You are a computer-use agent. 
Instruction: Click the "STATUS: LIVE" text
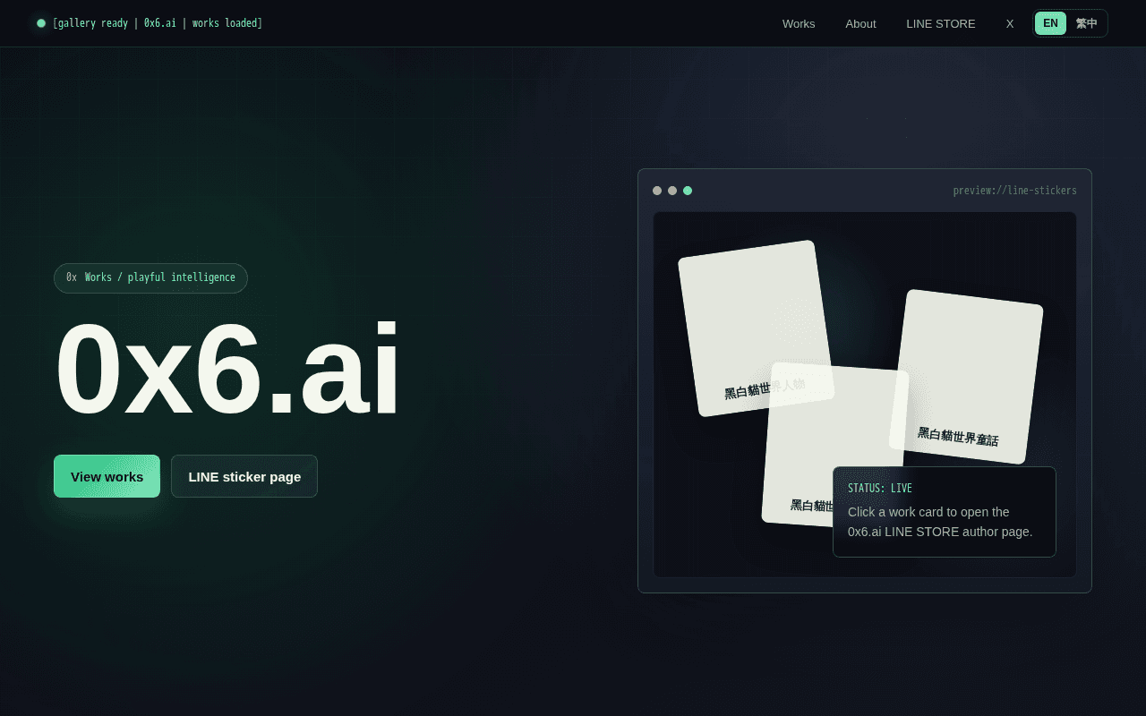coord(880,489)
